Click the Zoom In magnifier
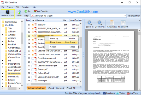Screen dimensions: 141x95 (x=90, y=23)
